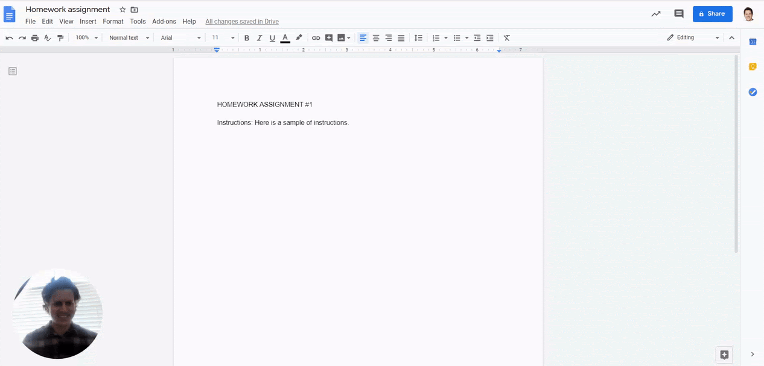Click the blue Share button
The image size is (764, 366).
[x=713, y=14]
